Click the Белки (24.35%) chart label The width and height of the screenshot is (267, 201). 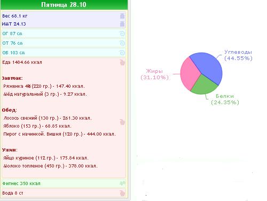pos(225,99)
